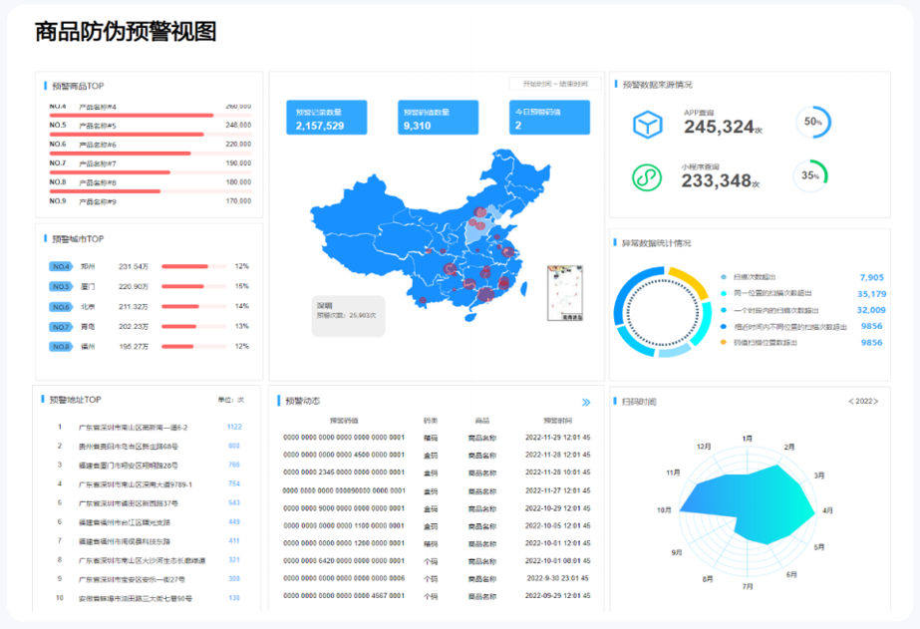
Task: Click the NO.6 badge beside 北京
Action: (x=61, y=307)
